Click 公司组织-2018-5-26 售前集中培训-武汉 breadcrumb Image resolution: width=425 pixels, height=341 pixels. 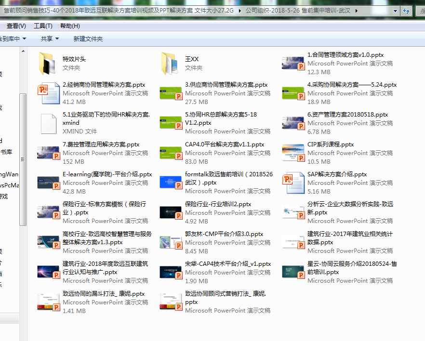coord(309,11)
